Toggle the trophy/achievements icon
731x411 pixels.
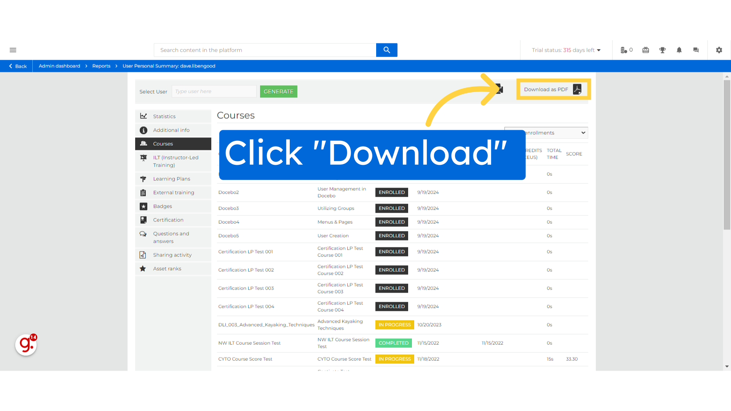point(663,50)
